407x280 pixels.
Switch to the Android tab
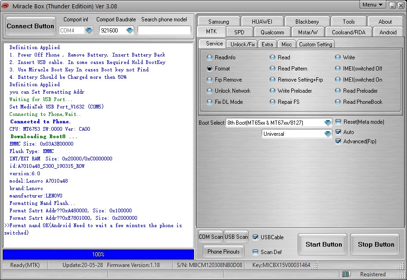388,32
